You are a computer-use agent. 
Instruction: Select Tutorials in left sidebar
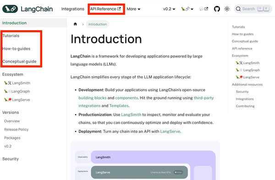[x=11, y=36]
